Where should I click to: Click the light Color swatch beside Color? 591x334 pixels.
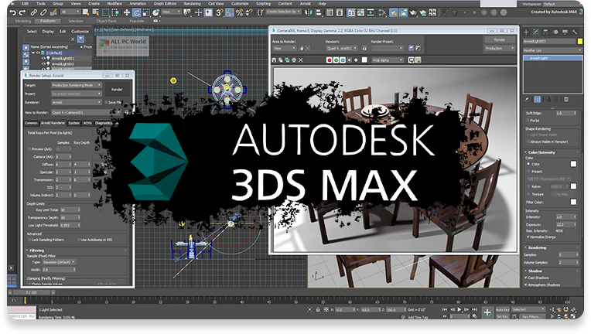point(573,164)
